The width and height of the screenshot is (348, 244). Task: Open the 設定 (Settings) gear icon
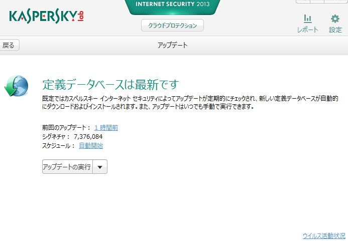tap(335, 19)
